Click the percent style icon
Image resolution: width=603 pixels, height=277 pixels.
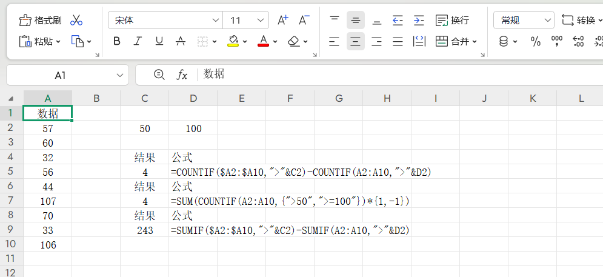point(536,41)
